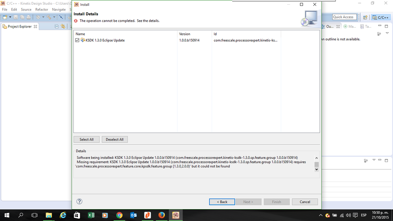Screen dimensions: 393x221
Task: Open Google Chrome from the taskbar
Action: [x=119, y=215]
